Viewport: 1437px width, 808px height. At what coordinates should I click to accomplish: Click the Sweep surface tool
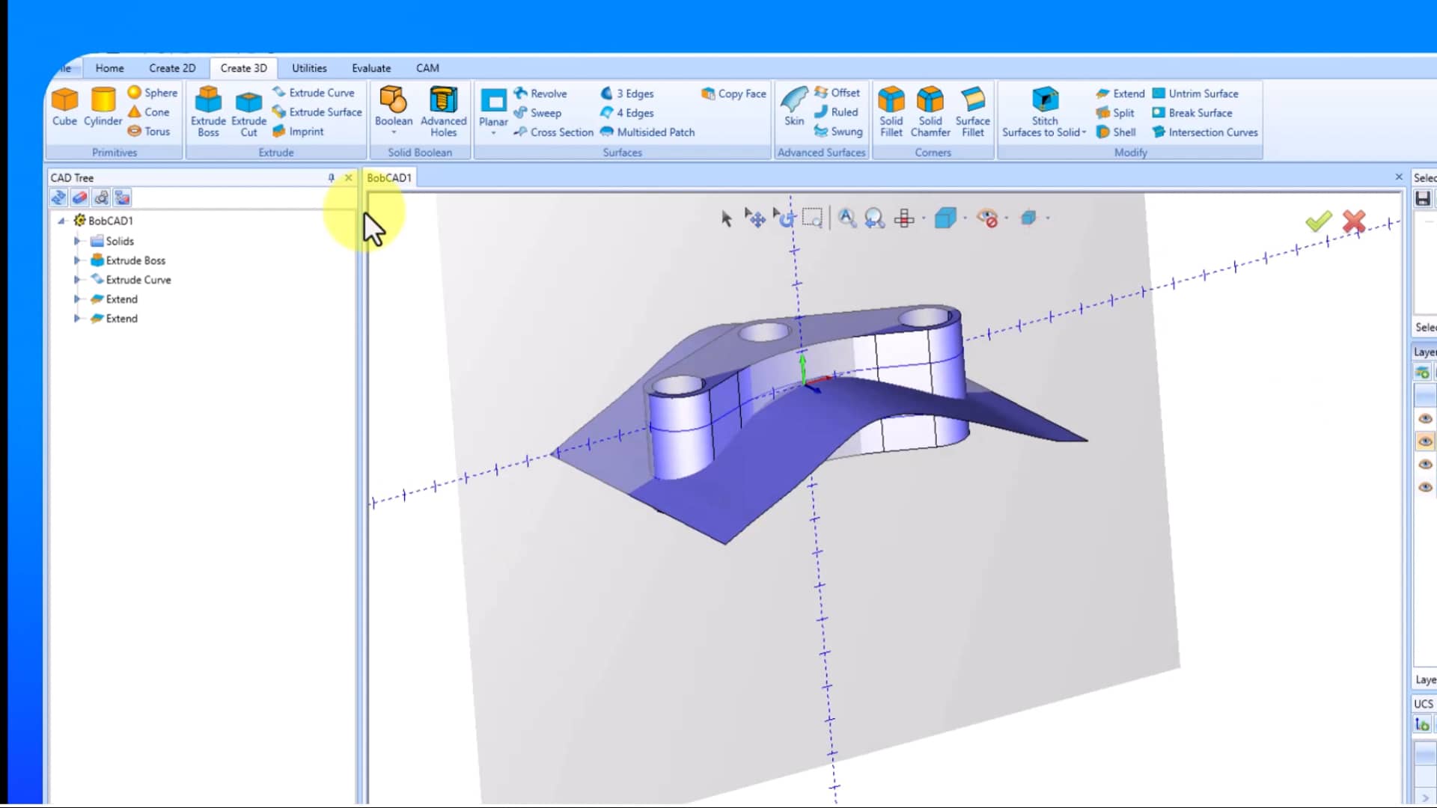(537, 113)
